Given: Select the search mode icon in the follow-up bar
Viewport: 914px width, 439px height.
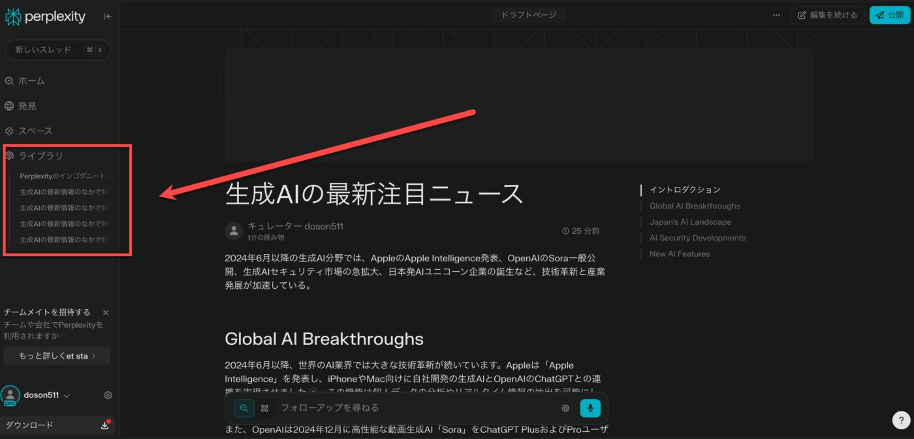Looking at the screenshot, I should pos(244,408).
